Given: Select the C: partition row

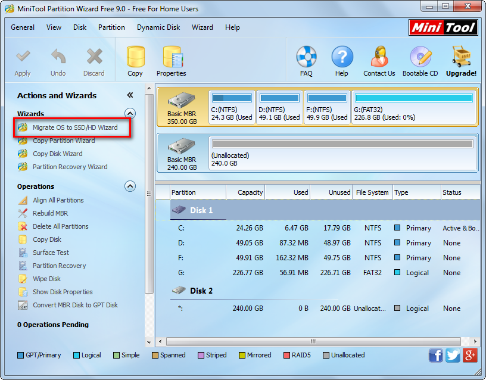Looking at the screenshot, I should pyautogui.click(x=317, y=228).
